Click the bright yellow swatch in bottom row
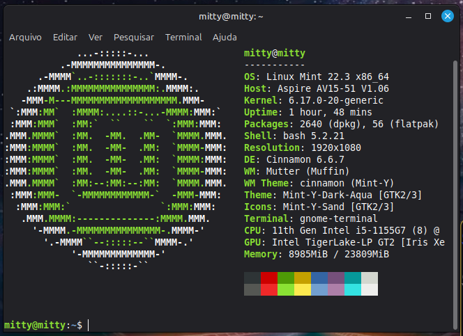 tap(303, 290)
